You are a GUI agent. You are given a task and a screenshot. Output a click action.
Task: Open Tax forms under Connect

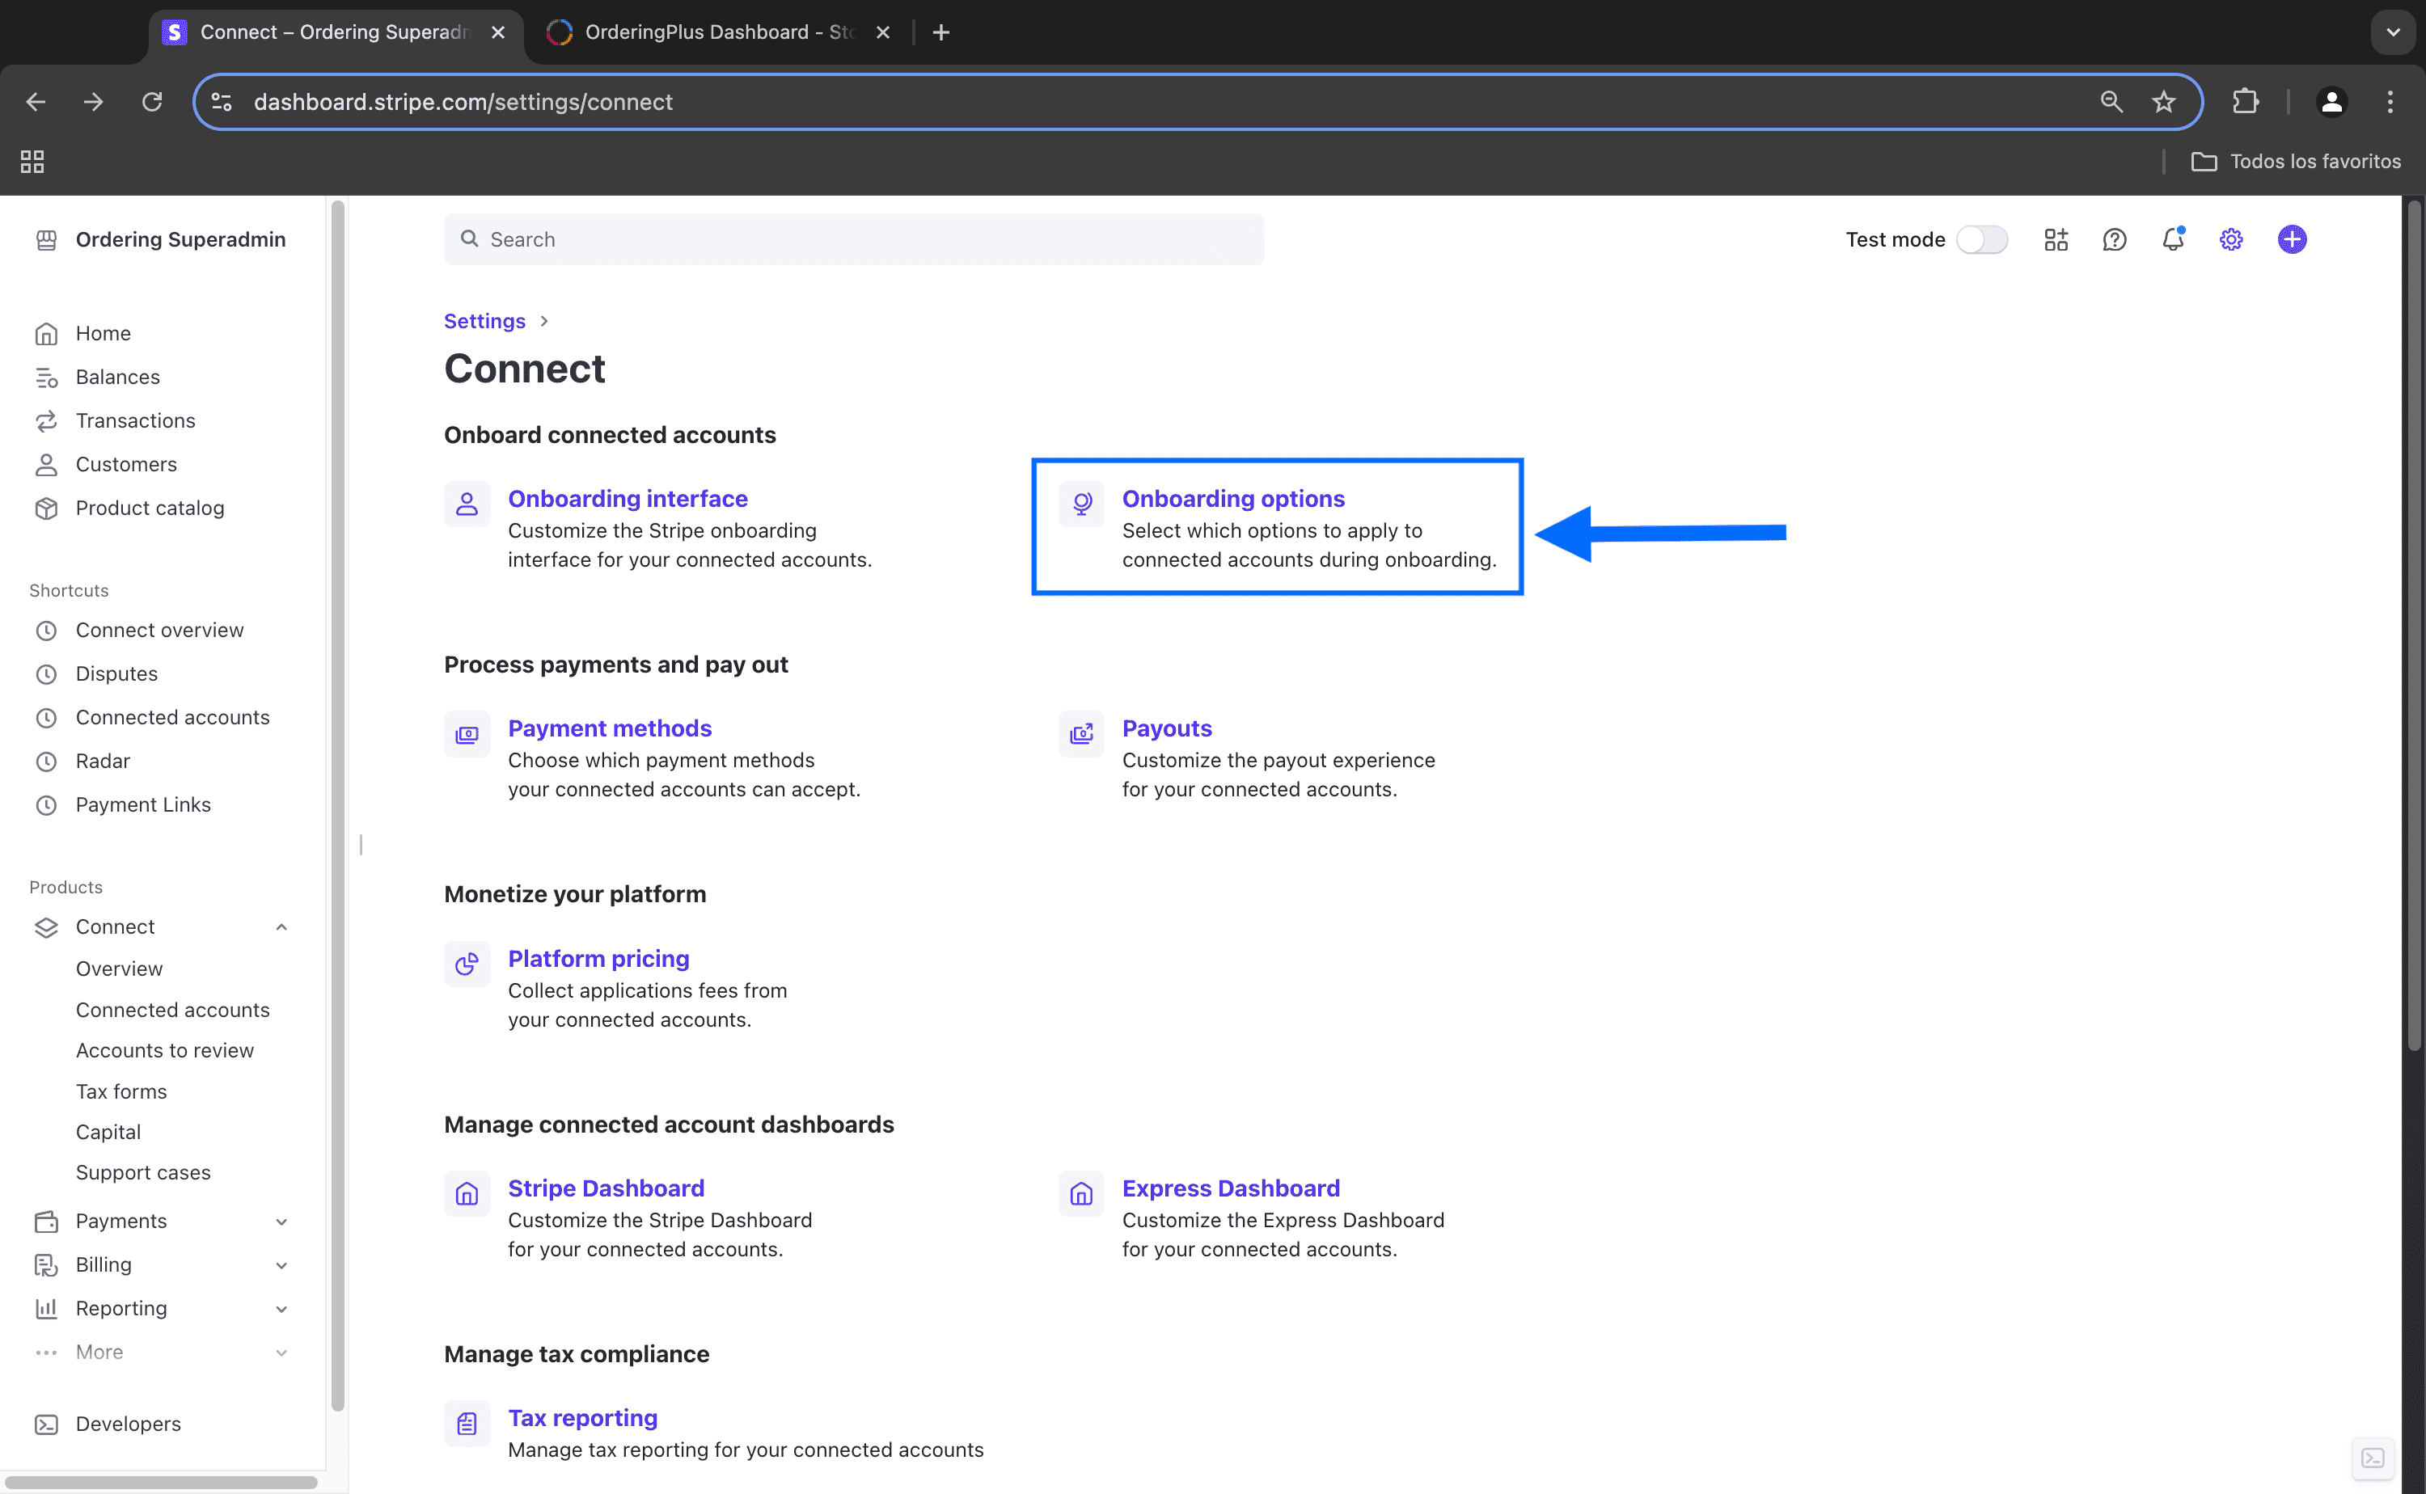121,1091
